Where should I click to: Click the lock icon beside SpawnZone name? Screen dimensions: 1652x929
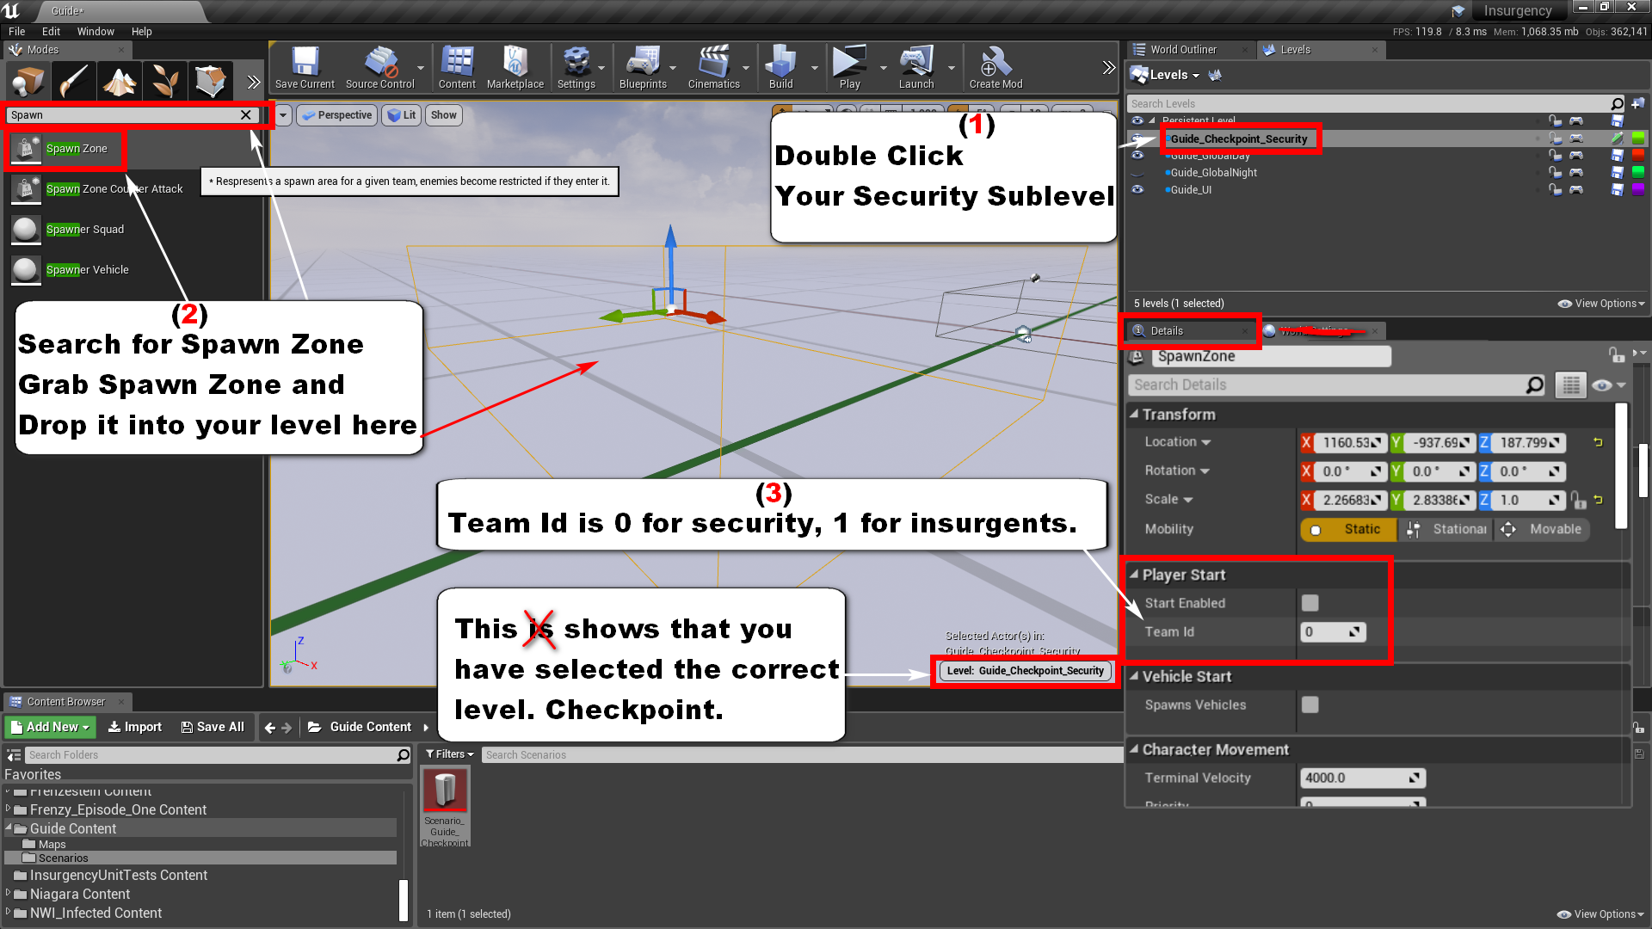[1616, 355]
